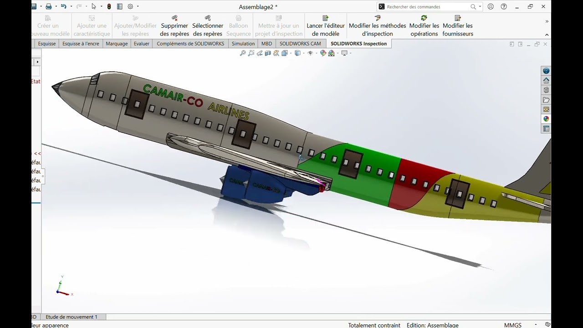583x328 pixels.
Task: Switch to the Marquage tab
Action: tap(117, 44)
